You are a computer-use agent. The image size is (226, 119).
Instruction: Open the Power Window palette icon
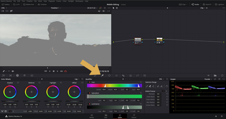coord(109,76)
